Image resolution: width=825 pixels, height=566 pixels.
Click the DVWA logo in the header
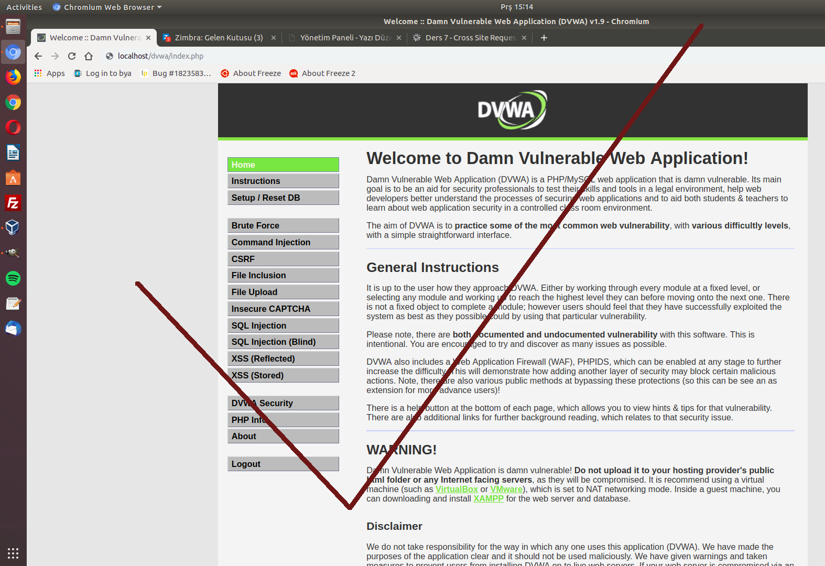coord(512,110)
